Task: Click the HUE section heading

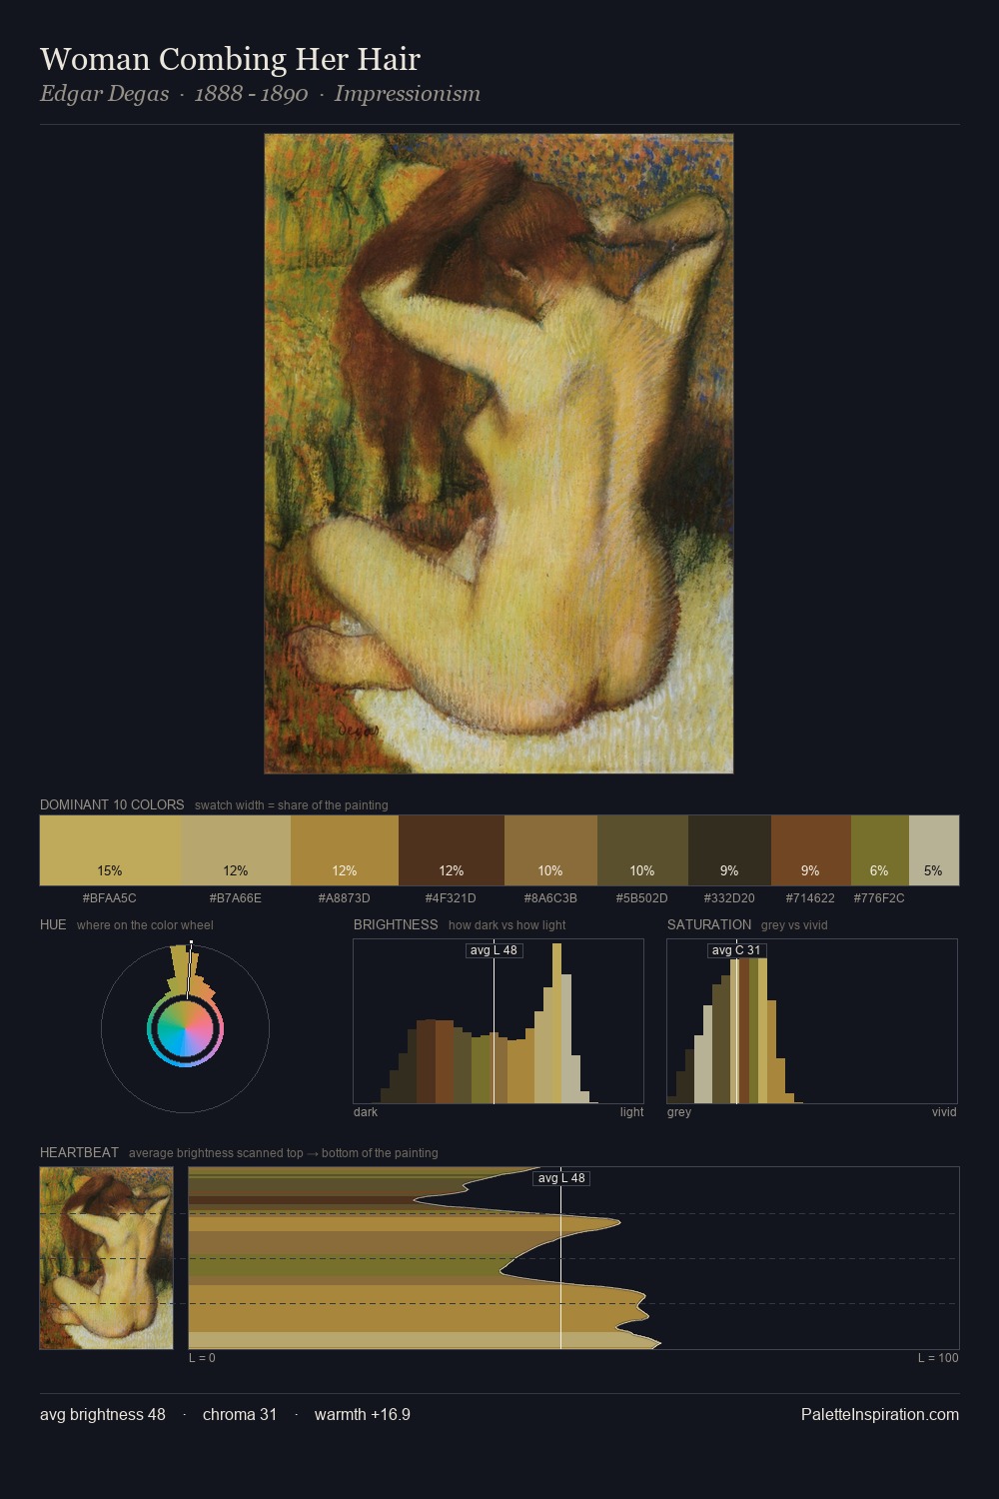Action: [53, 924]
